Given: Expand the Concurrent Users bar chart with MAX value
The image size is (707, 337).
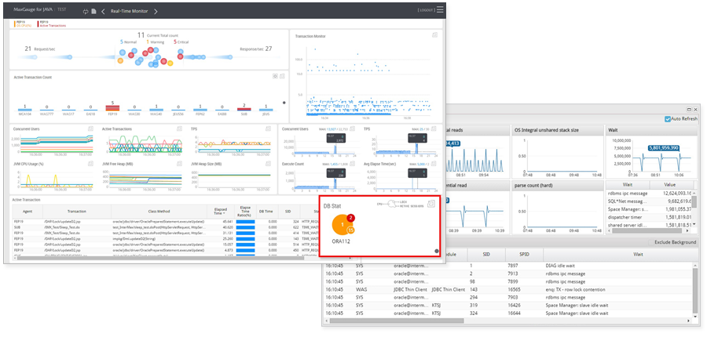Looking at the screenshot, I should point(353,129).
